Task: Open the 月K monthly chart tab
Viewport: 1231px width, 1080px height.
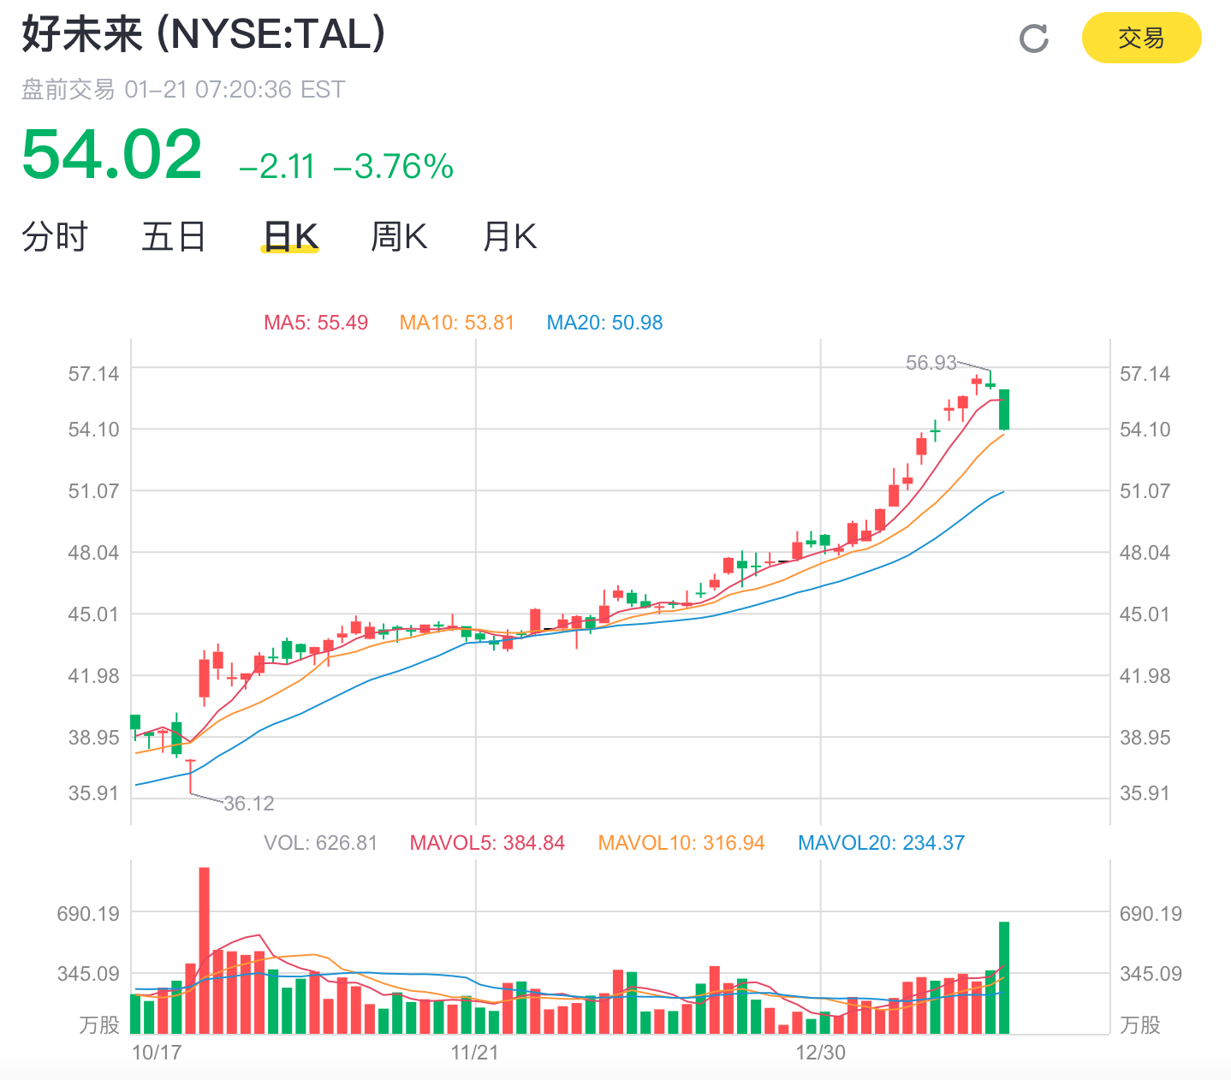Action: pyautogui.click(x=510, y=236)
